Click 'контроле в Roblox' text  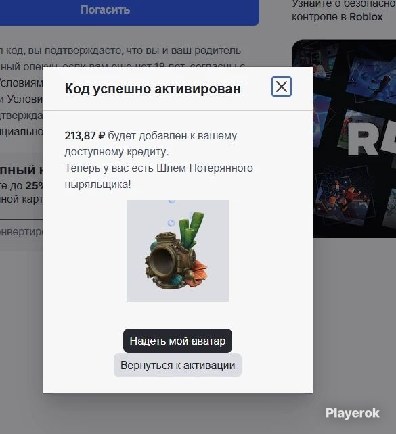[337, 17]
